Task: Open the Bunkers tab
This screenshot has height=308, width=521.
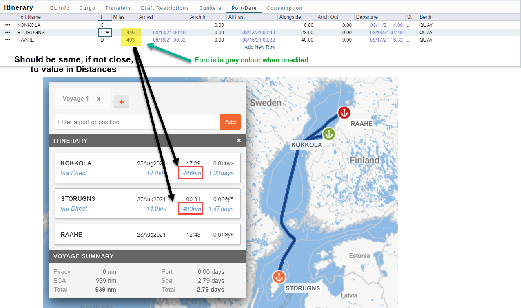Action: (x=210, y=8)
